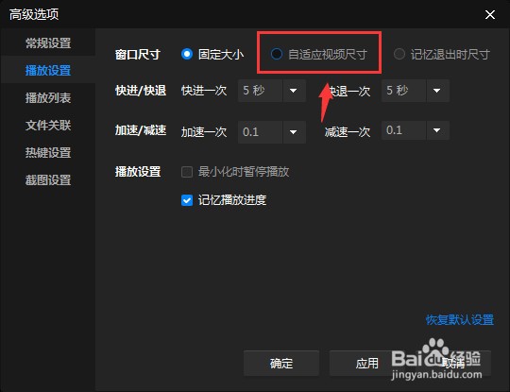Image resolution: width=510 pixels, height=392 pixels.
Task: Click the 加速/减速 label
Action: (x=141, y=130)
